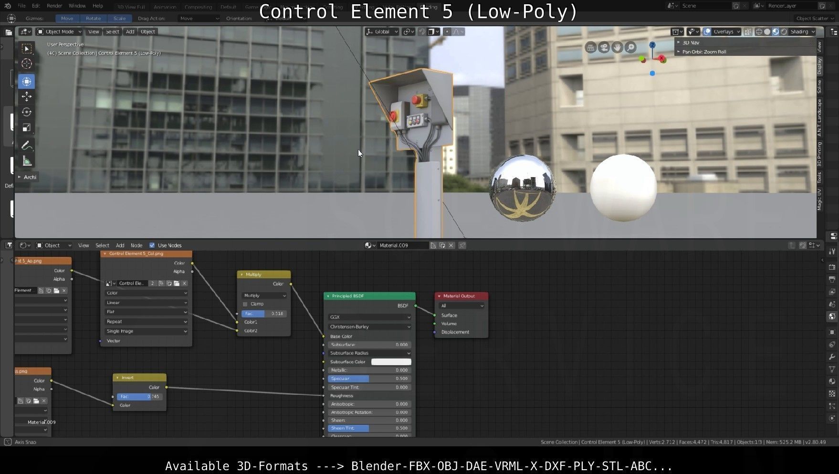Expand the Archi toolbar section

27,177
